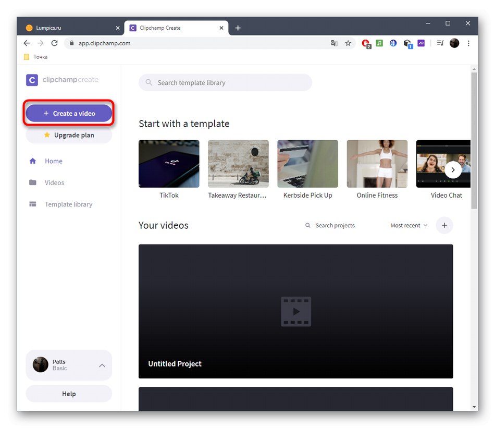Click the Search projects magnifier icon
This screenshot has height=428, width=495.
point(307,226)
